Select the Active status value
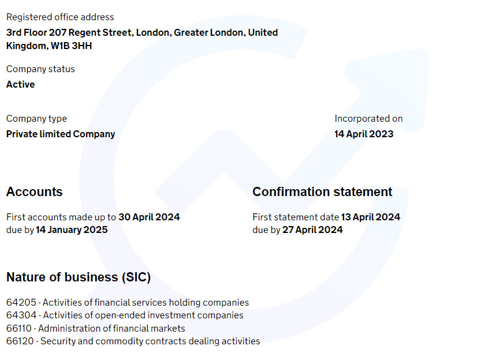The width and height of the screenshot is (492, 361). click(21, 84)
